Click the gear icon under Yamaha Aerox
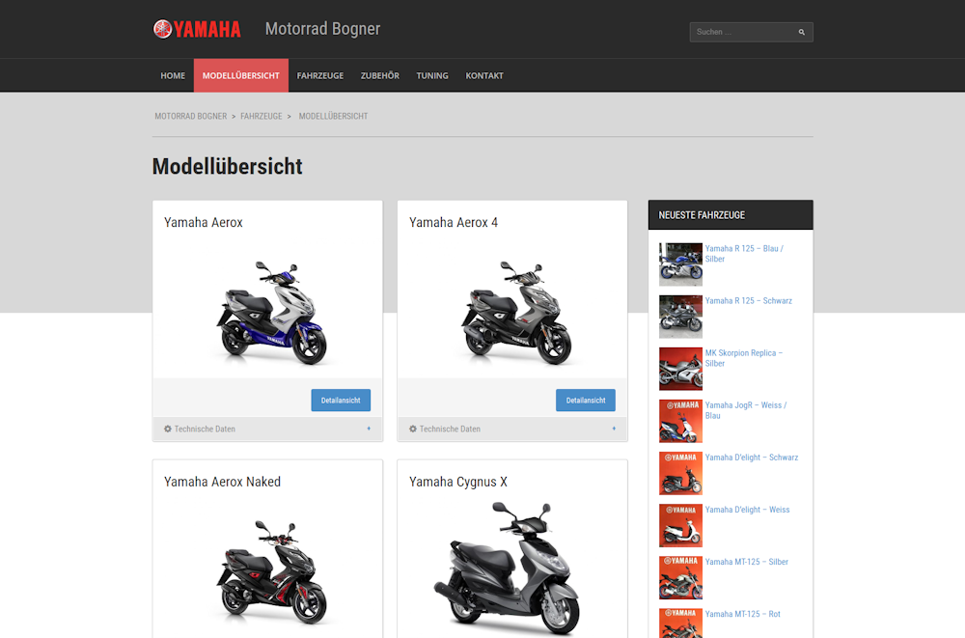The image size is (965, 638). point(167,429)
